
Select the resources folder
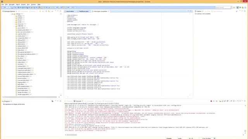click(x=21, y=24)
